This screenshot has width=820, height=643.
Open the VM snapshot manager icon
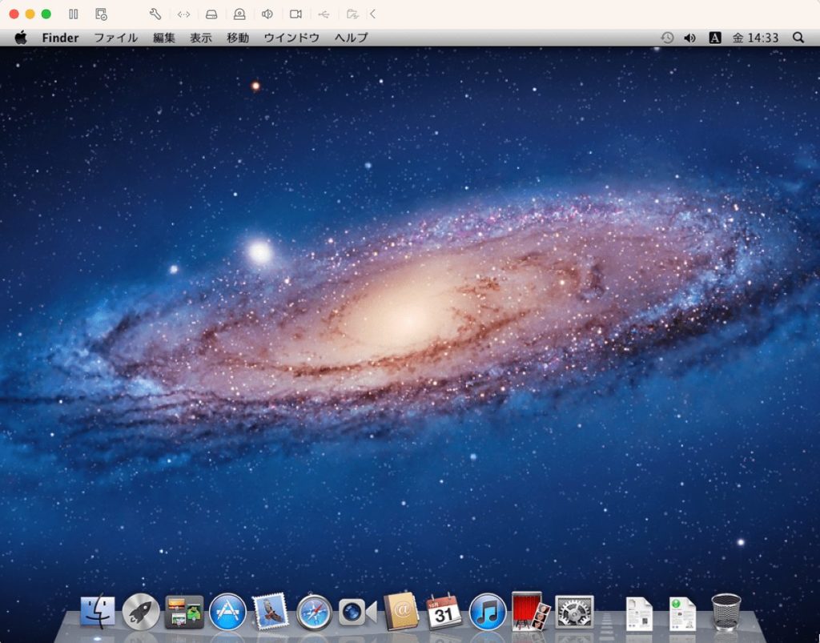102,14
